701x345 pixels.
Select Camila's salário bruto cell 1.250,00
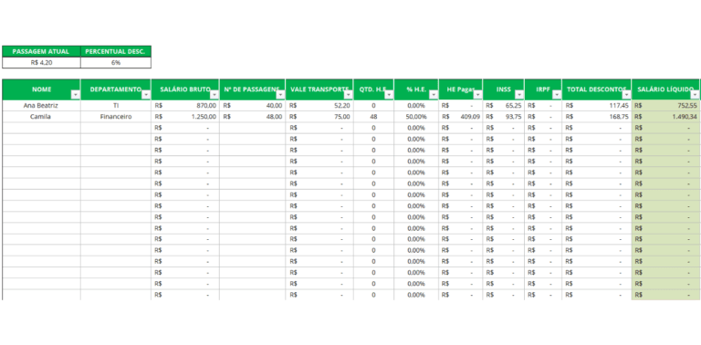pyautogui.click(x=185, y=117)
